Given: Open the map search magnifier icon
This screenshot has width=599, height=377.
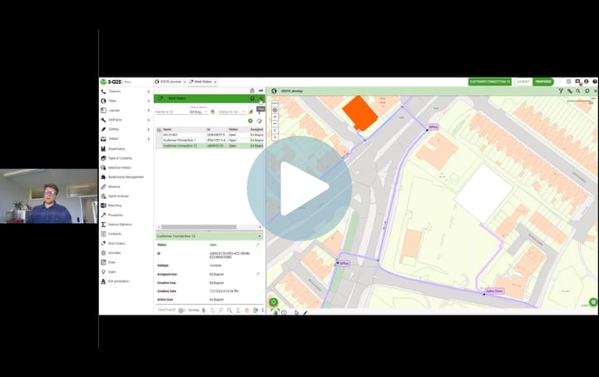Looking at the screenshot, I should [578, 91].
